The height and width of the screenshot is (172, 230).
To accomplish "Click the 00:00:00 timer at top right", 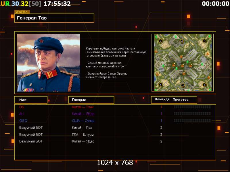I will pyautogui.click(x=215, y=4).
